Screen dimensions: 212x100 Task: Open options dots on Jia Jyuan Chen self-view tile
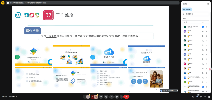click(x=161, y=91)
